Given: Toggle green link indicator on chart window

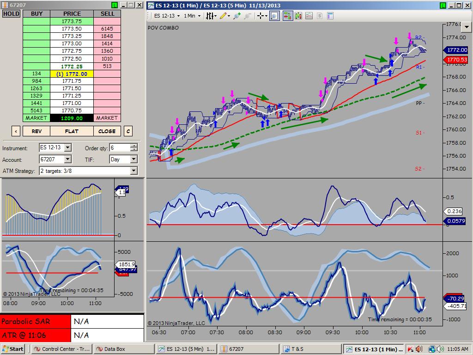Looking at the screenshot, I should pyautogui.click(x=442, y=5).
